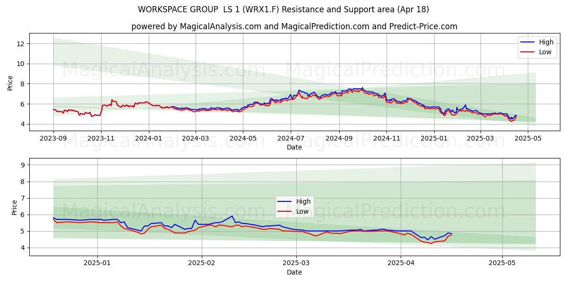Click the 2025-02 label in bottom chart
Viewport: 567px width, 283px height.
coord(202,263)
